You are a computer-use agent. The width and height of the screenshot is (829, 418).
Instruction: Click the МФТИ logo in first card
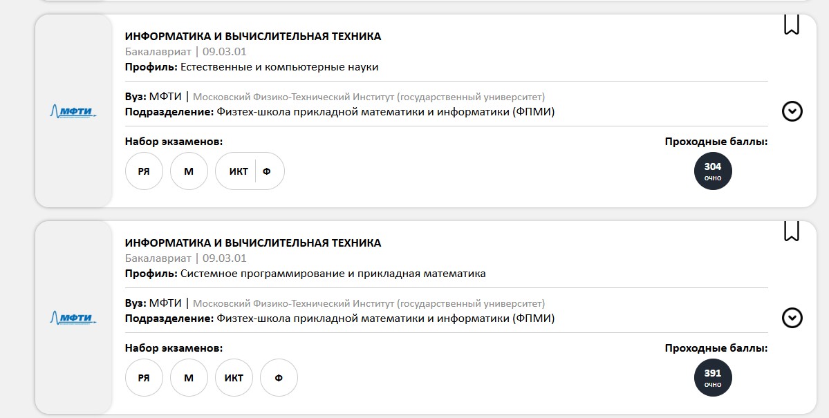click(73, 111)
